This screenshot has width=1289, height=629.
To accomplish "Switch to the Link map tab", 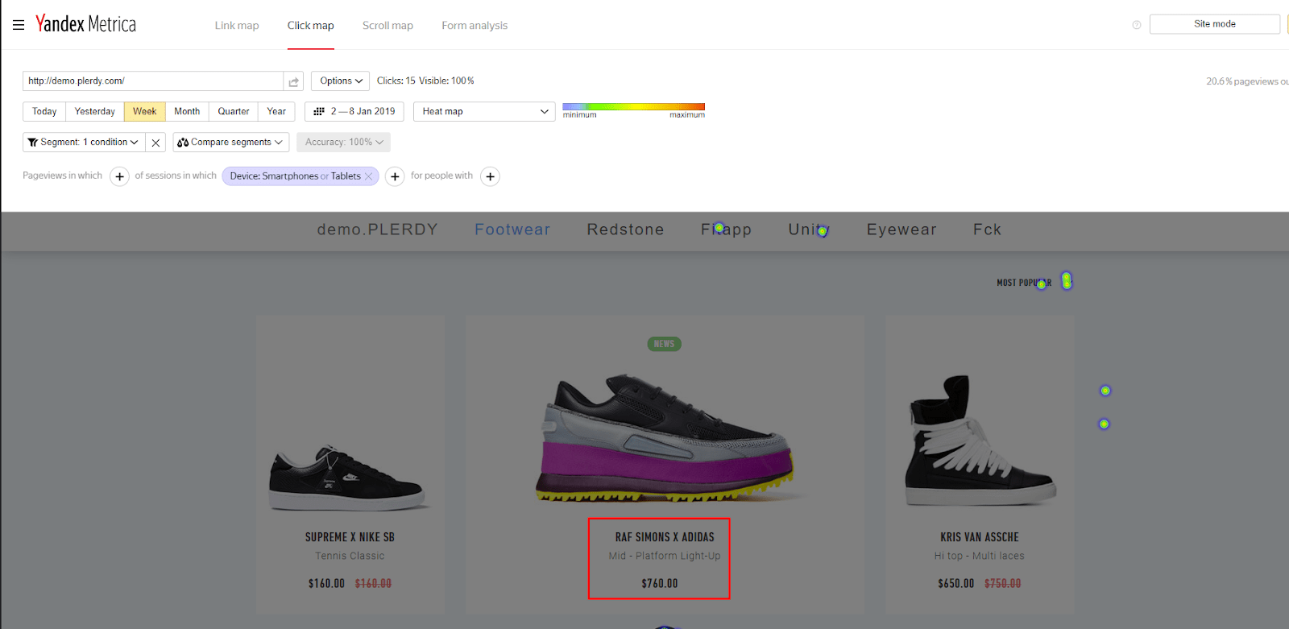I will pyautogui.click(x=237, y=26).
